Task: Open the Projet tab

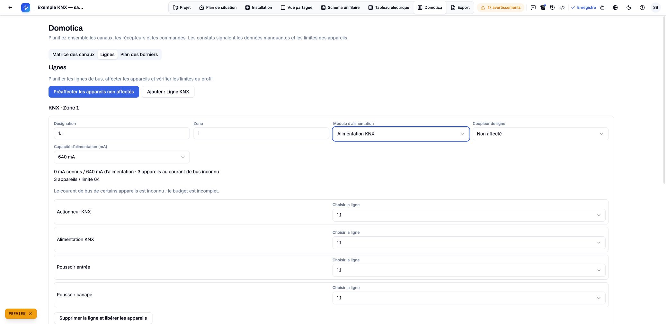Action: [x=182, y=7]
